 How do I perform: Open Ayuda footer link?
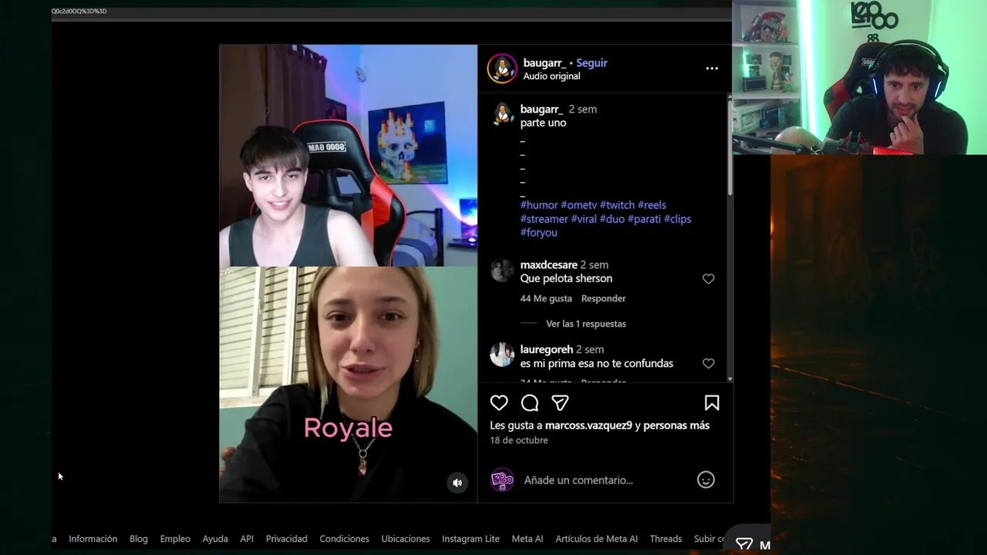215,539
